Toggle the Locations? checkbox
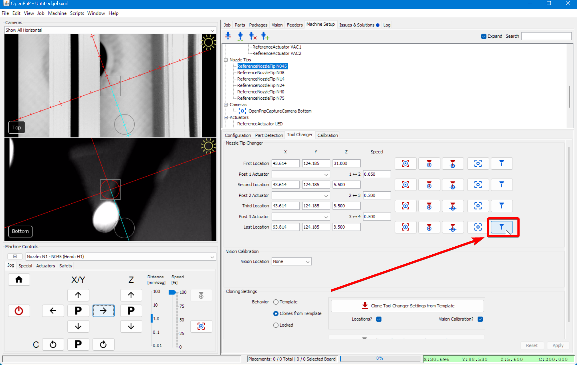577x365 pixels. 379,319
